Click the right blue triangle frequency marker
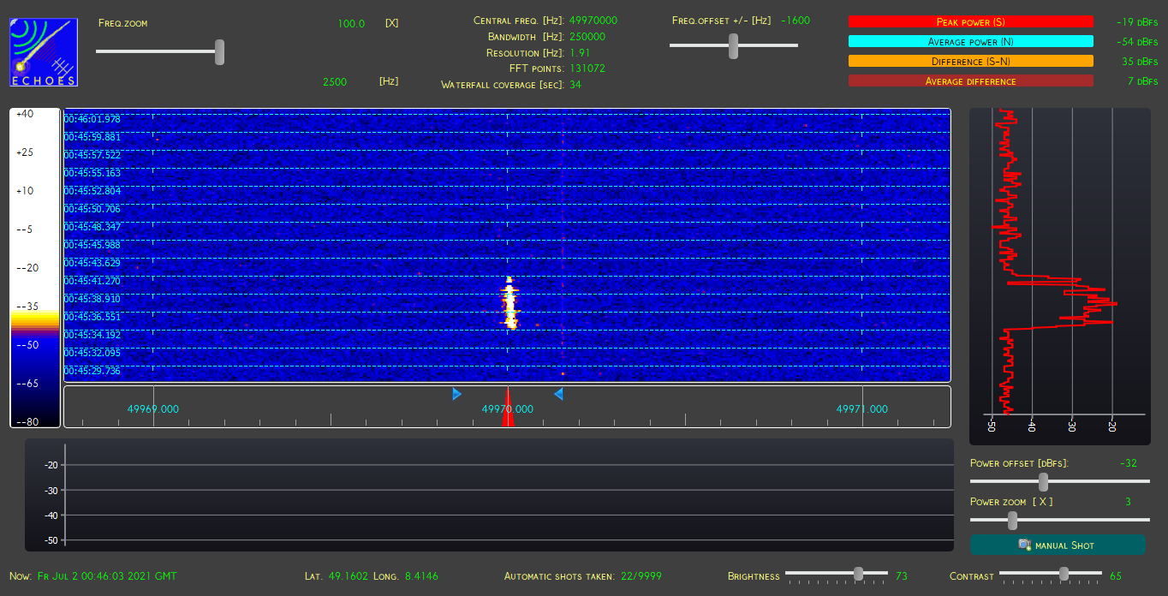 click(x=558, y=394)
